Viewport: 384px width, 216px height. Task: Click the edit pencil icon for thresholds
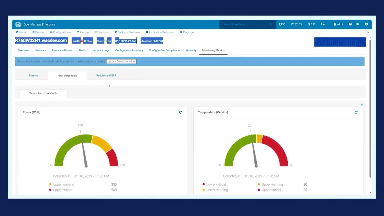[362, 105]
